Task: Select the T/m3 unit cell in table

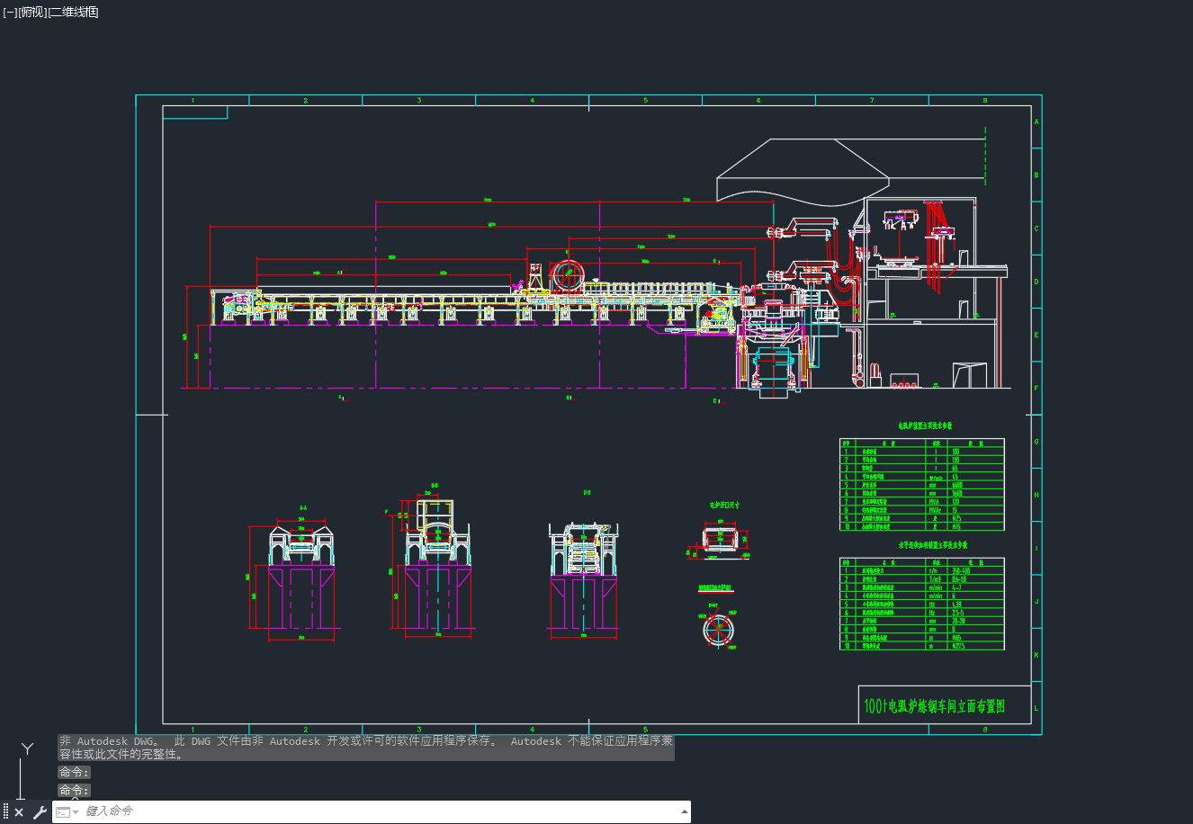Action: (935, 579)
